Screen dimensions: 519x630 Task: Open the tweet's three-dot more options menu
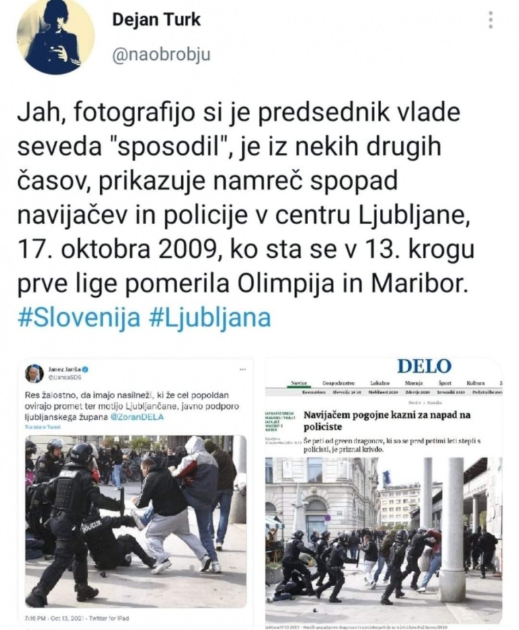(x=490, y=20)
